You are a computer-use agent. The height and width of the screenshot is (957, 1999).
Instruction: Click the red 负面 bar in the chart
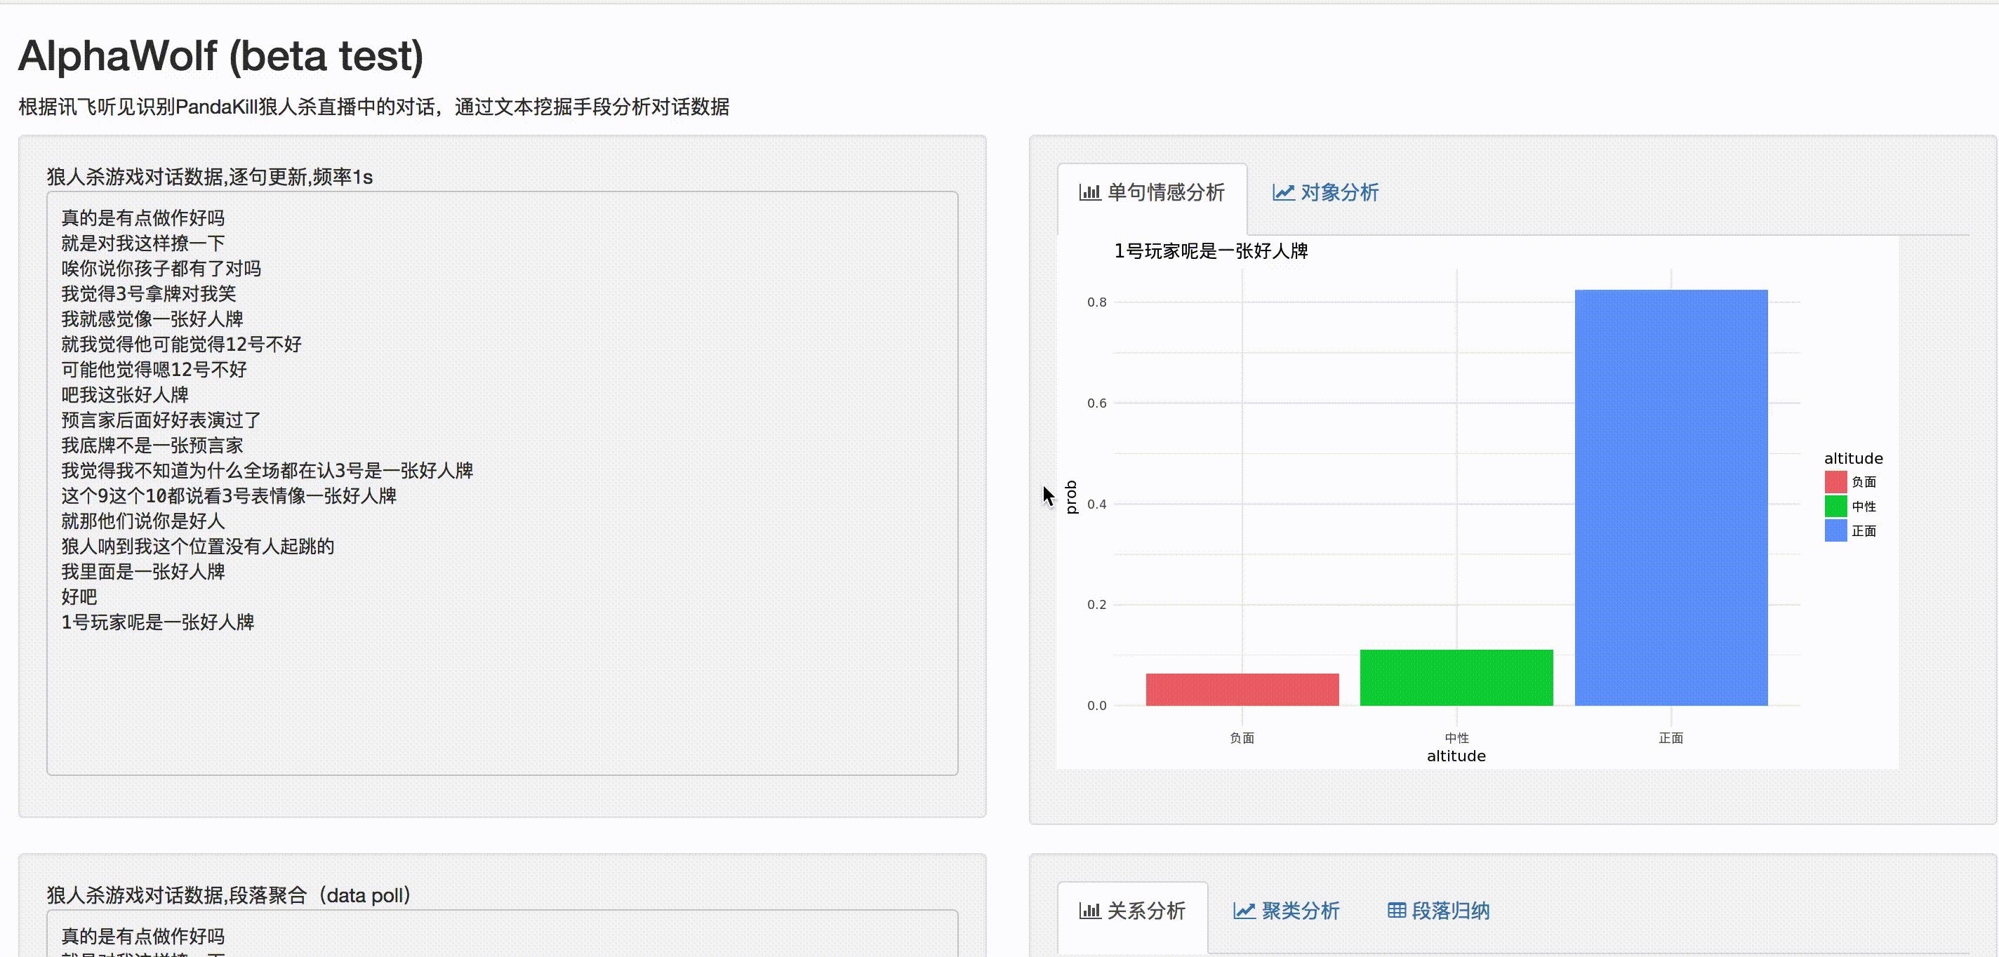pyautogui.click(x=1242, y=690)
